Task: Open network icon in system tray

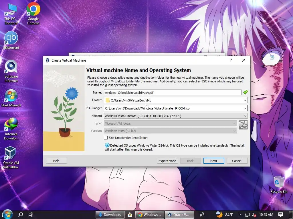Action: pyautogui.click(x=247, y=215)
